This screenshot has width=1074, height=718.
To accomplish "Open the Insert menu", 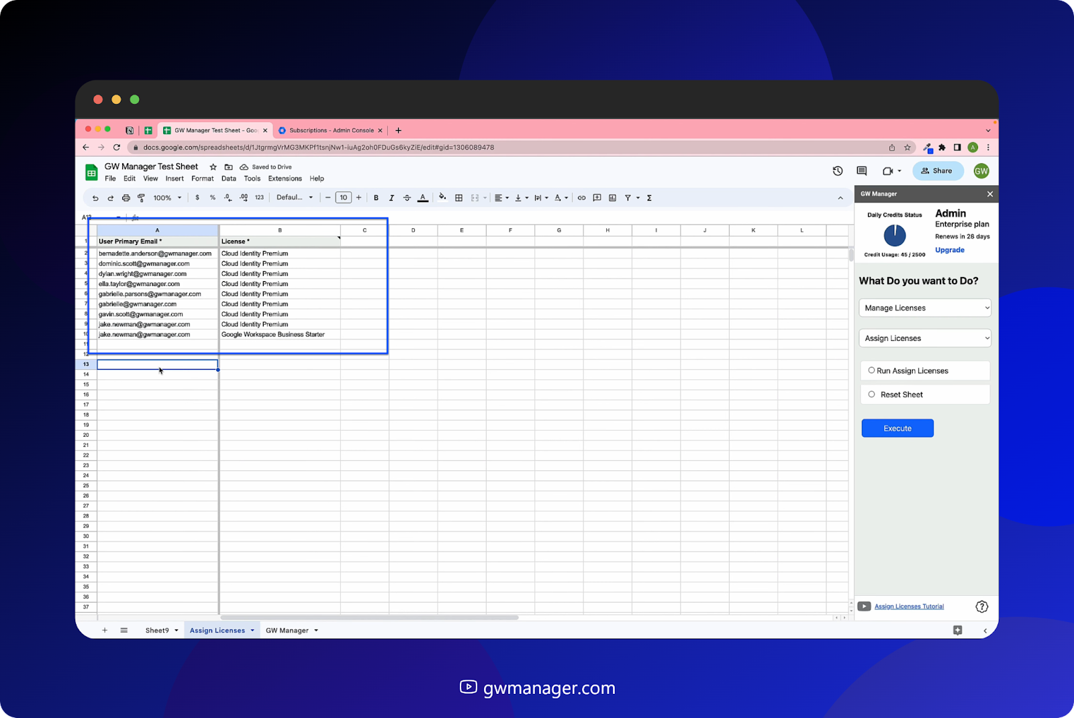I will click(175, 178).
